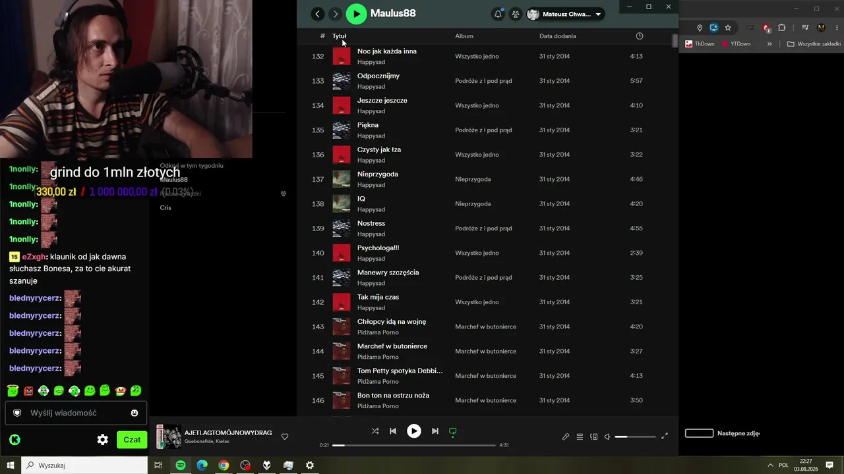Open Spotify from the taskbar
The width and height of the screenshot is (844, 474).
tap(181, 465)
